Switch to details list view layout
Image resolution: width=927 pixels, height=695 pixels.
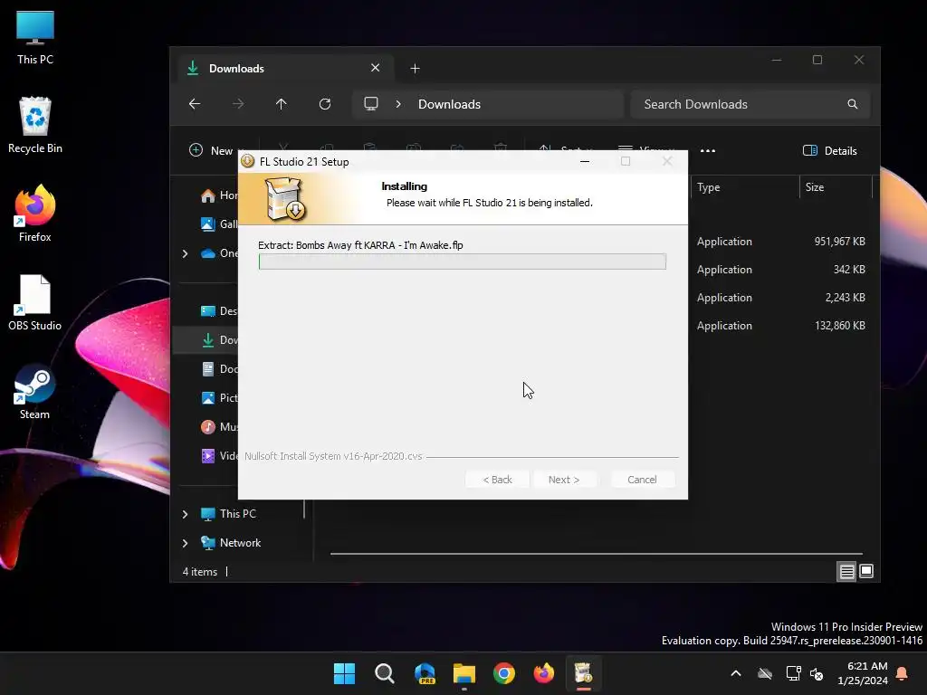[x=846, y=572]
